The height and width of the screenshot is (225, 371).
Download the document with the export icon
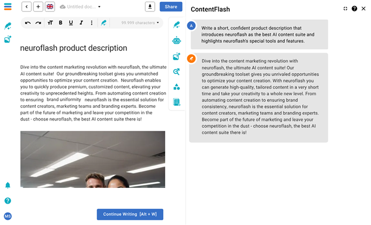pos(150,6)
